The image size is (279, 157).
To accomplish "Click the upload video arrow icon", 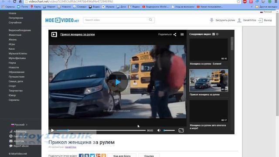I will 211,20.
